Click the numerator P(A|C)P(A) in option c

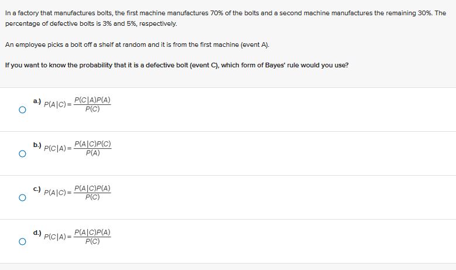point(92,188)
